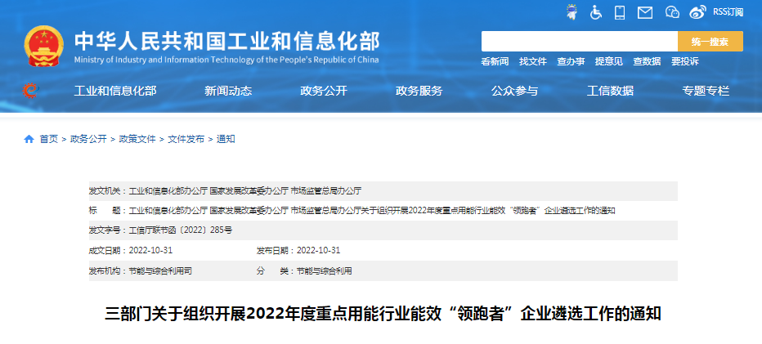
Task: Click the home icon in breadcrumb
Action: 29,139
